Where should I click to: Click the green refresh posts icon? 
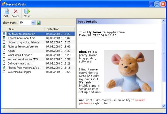click(39, 23)
